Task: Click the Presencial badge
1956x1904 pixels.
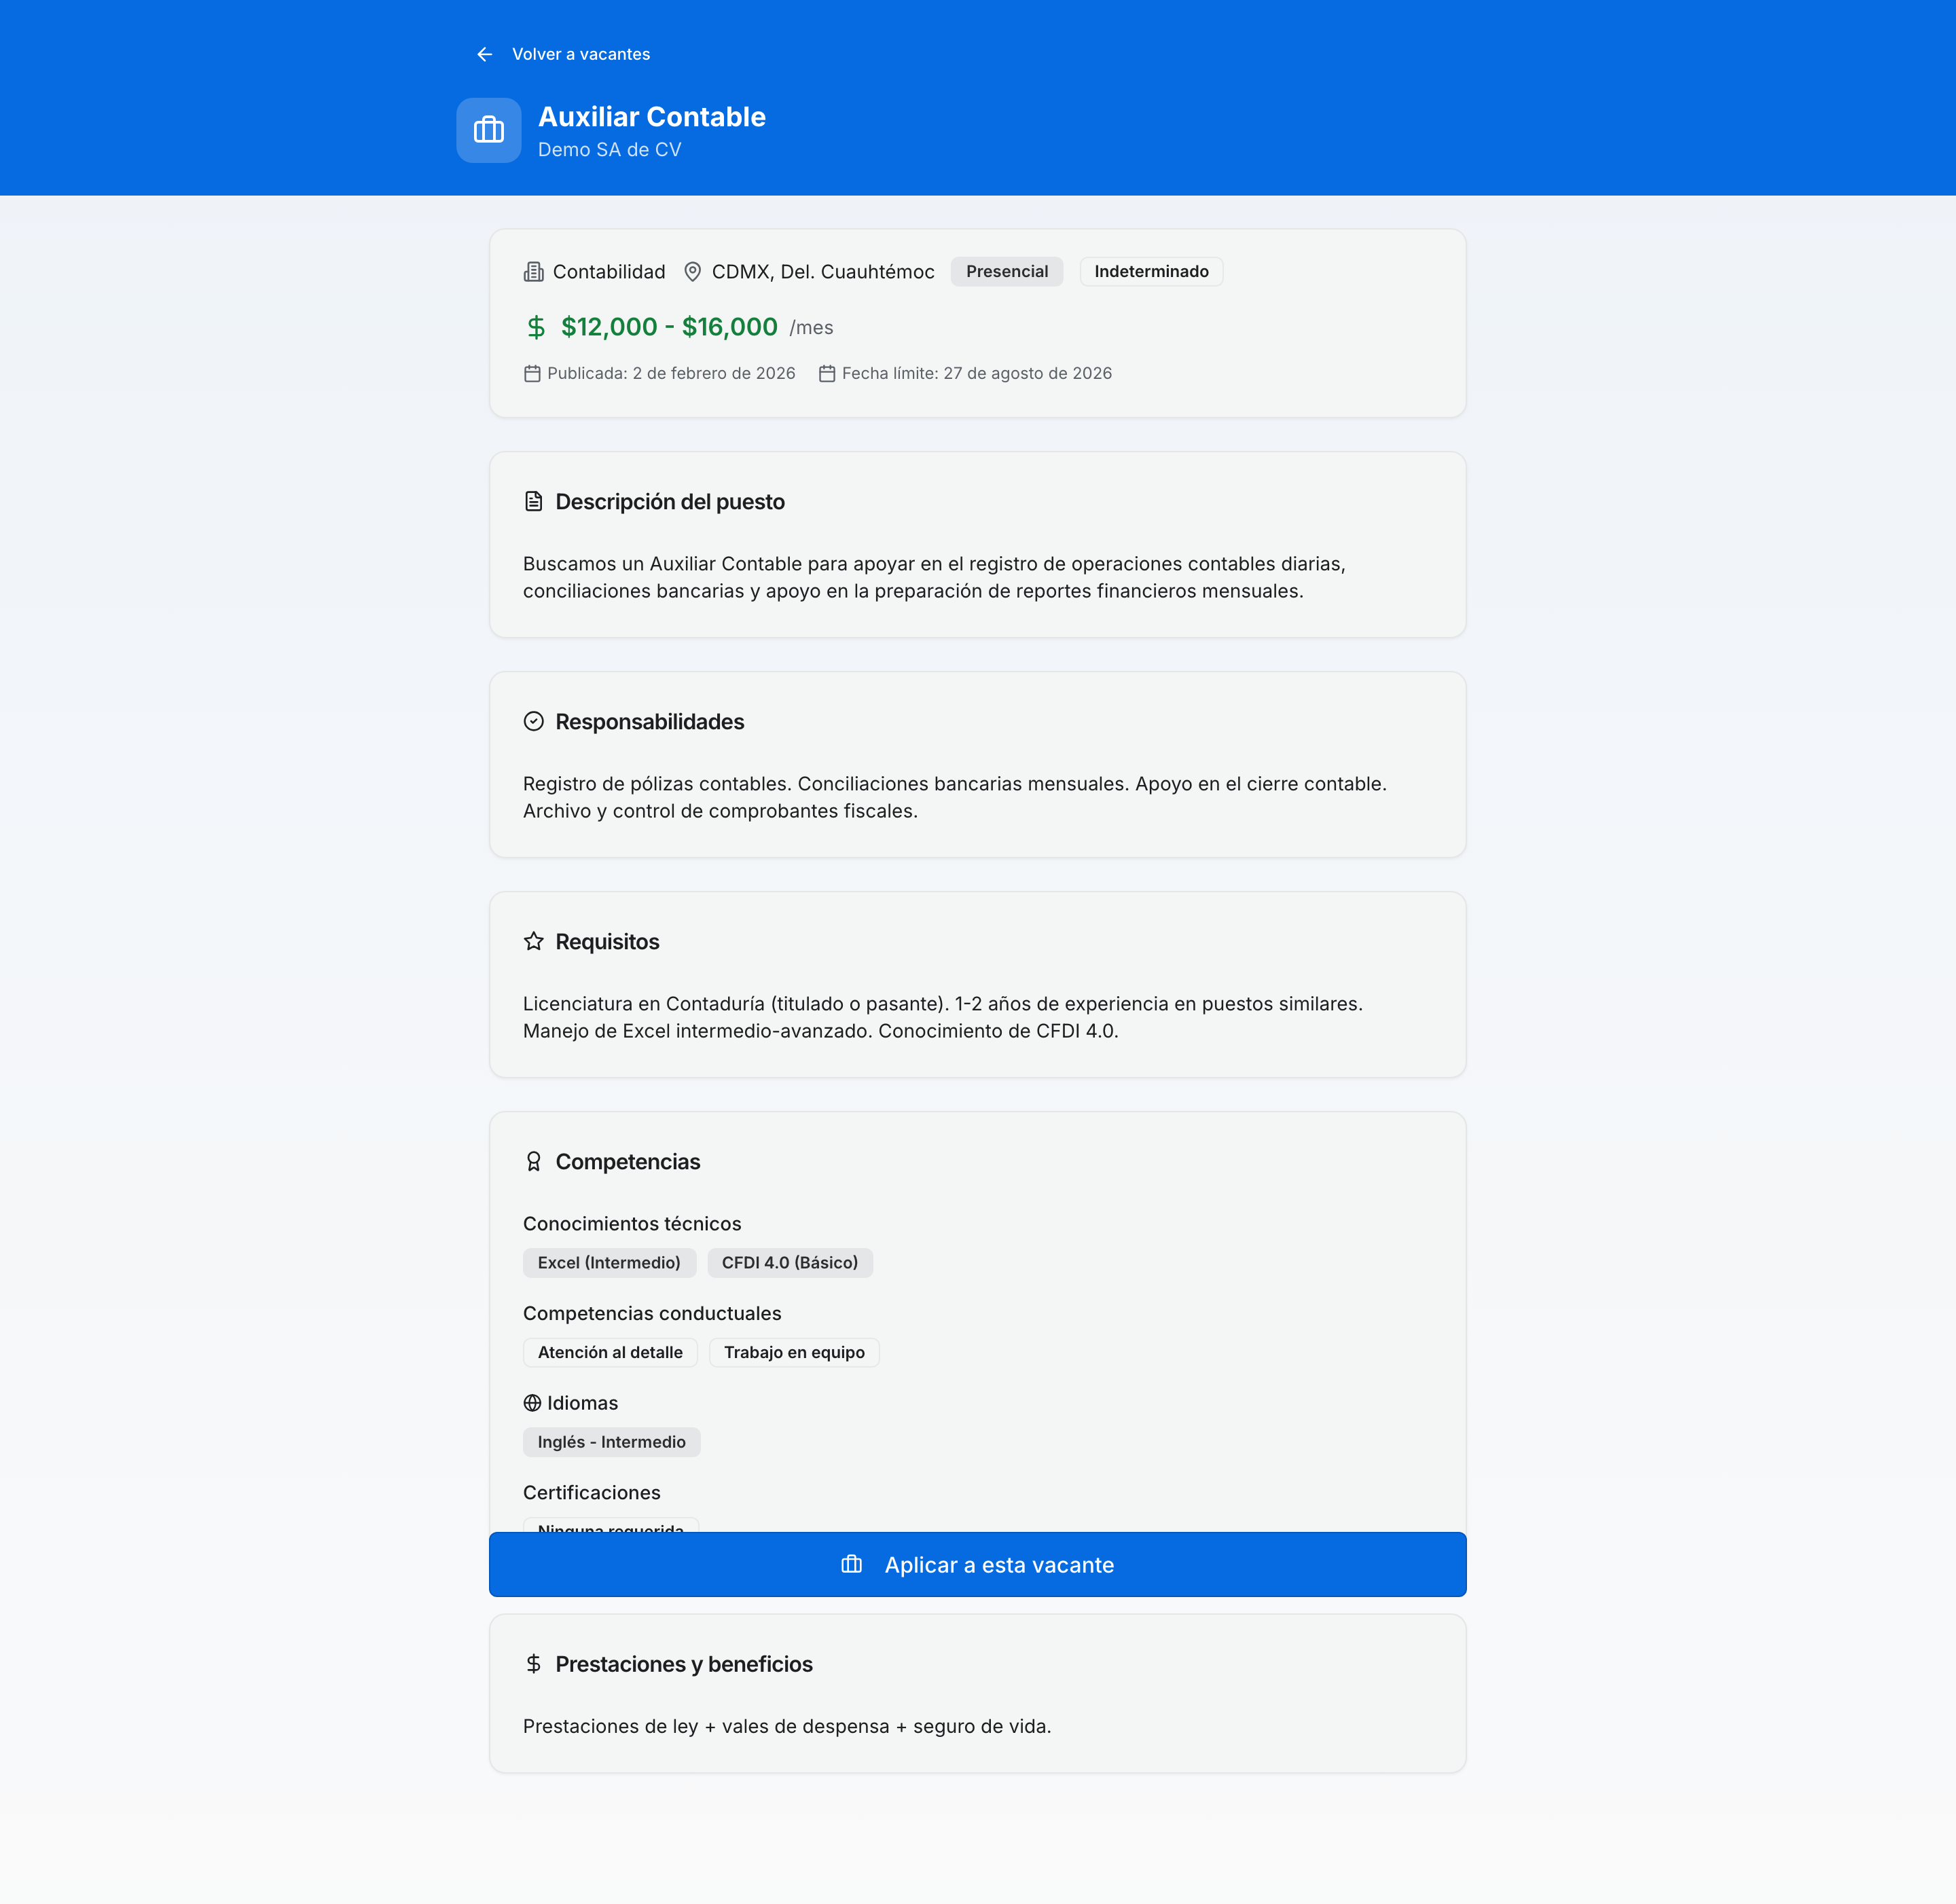Action: tap(1007, 272)
